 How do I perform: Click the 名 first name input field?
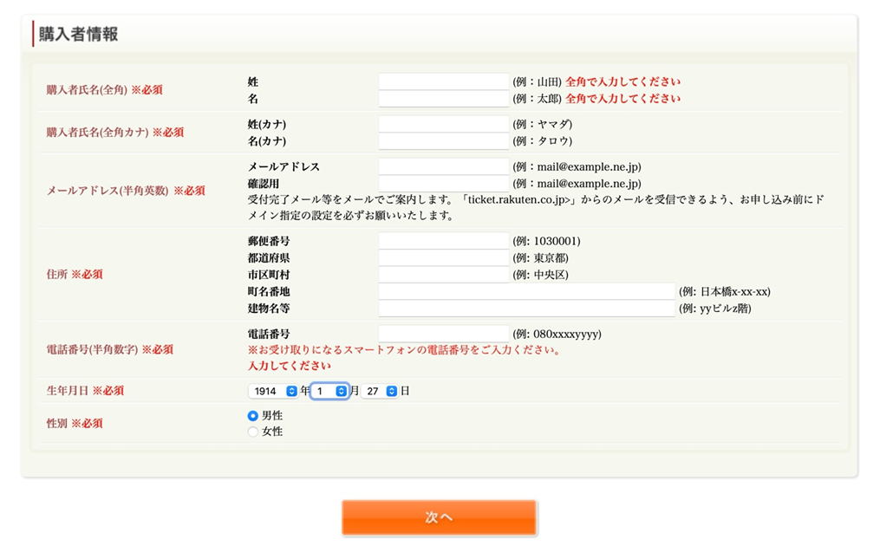443,99
